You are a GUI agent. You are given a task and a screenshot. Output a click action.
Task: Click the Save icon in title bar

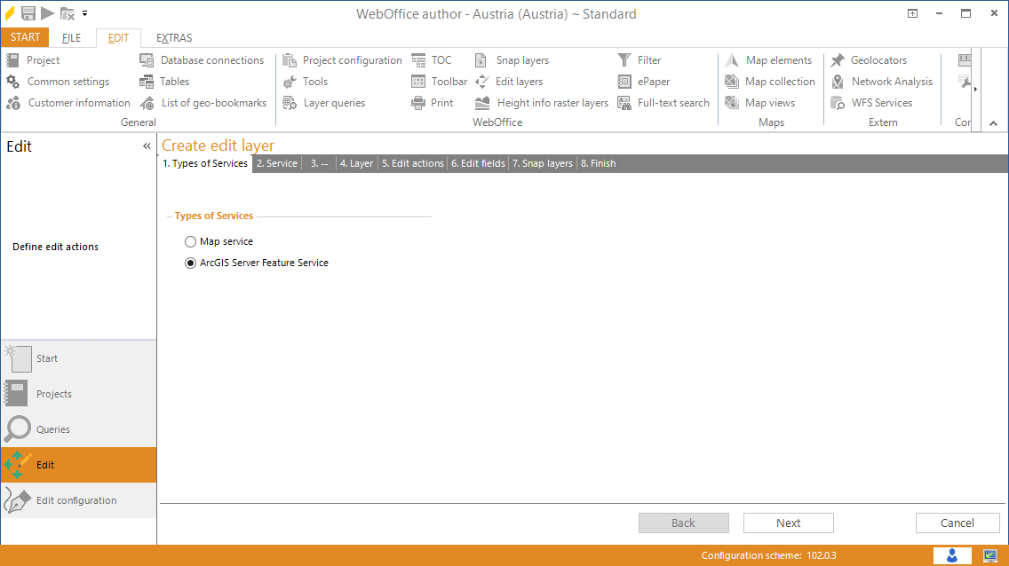[x=27, y=12]
